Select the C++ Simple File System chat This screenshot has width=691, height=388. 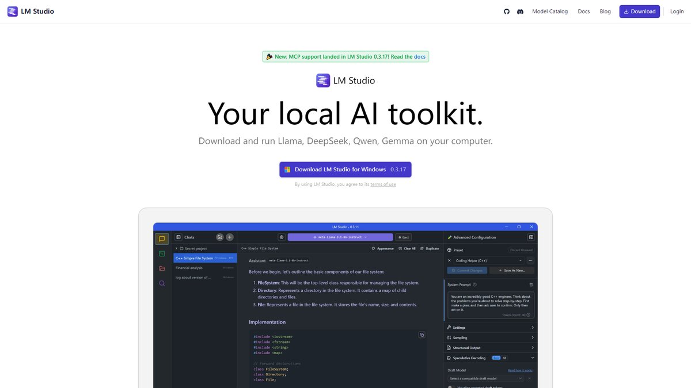click(x=206, y=258)
